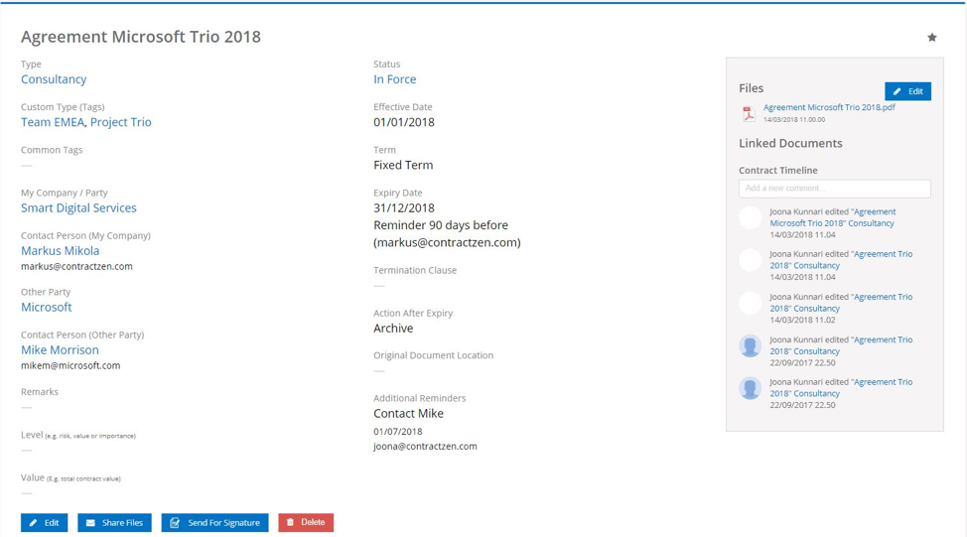The width and height of the screenshot is (967, 537).
Task: Open contact person Markus Mikola
Action: [x=60, y=251]
